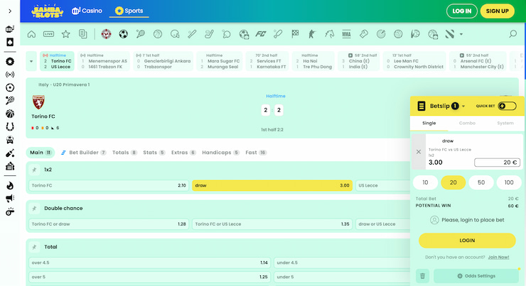Click the stake amount input field
This screenshot has width=526, height=286.
(x=497, y=163)
